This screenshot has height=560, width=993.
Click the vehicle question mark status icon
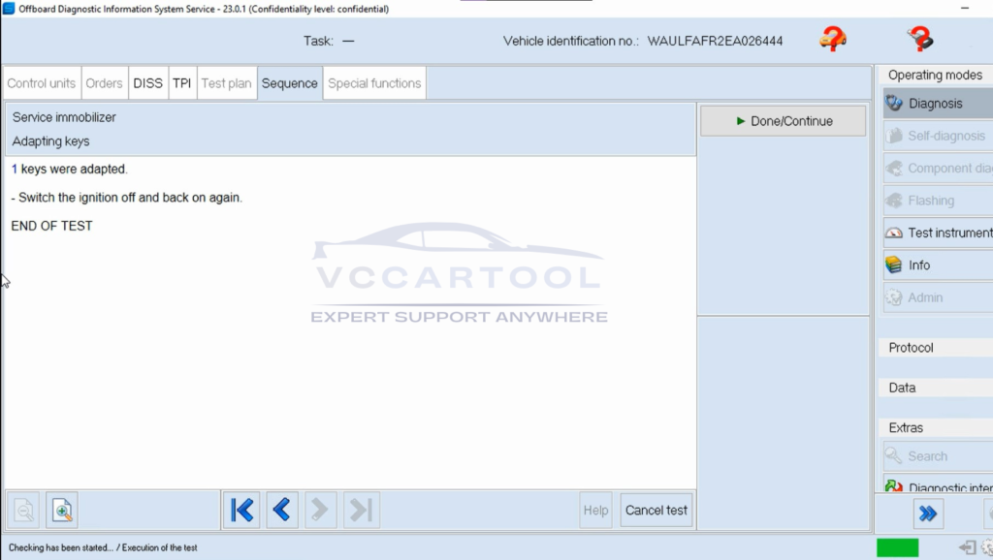(832, 40)
